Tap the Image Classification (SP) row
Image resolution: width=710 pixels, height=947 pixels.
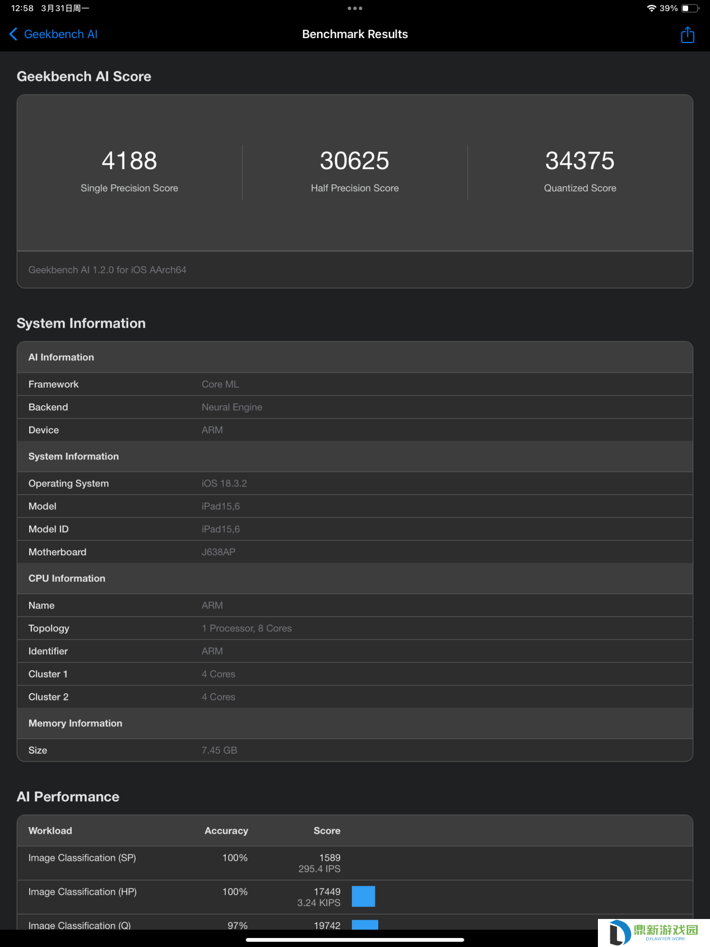[355, 864]
